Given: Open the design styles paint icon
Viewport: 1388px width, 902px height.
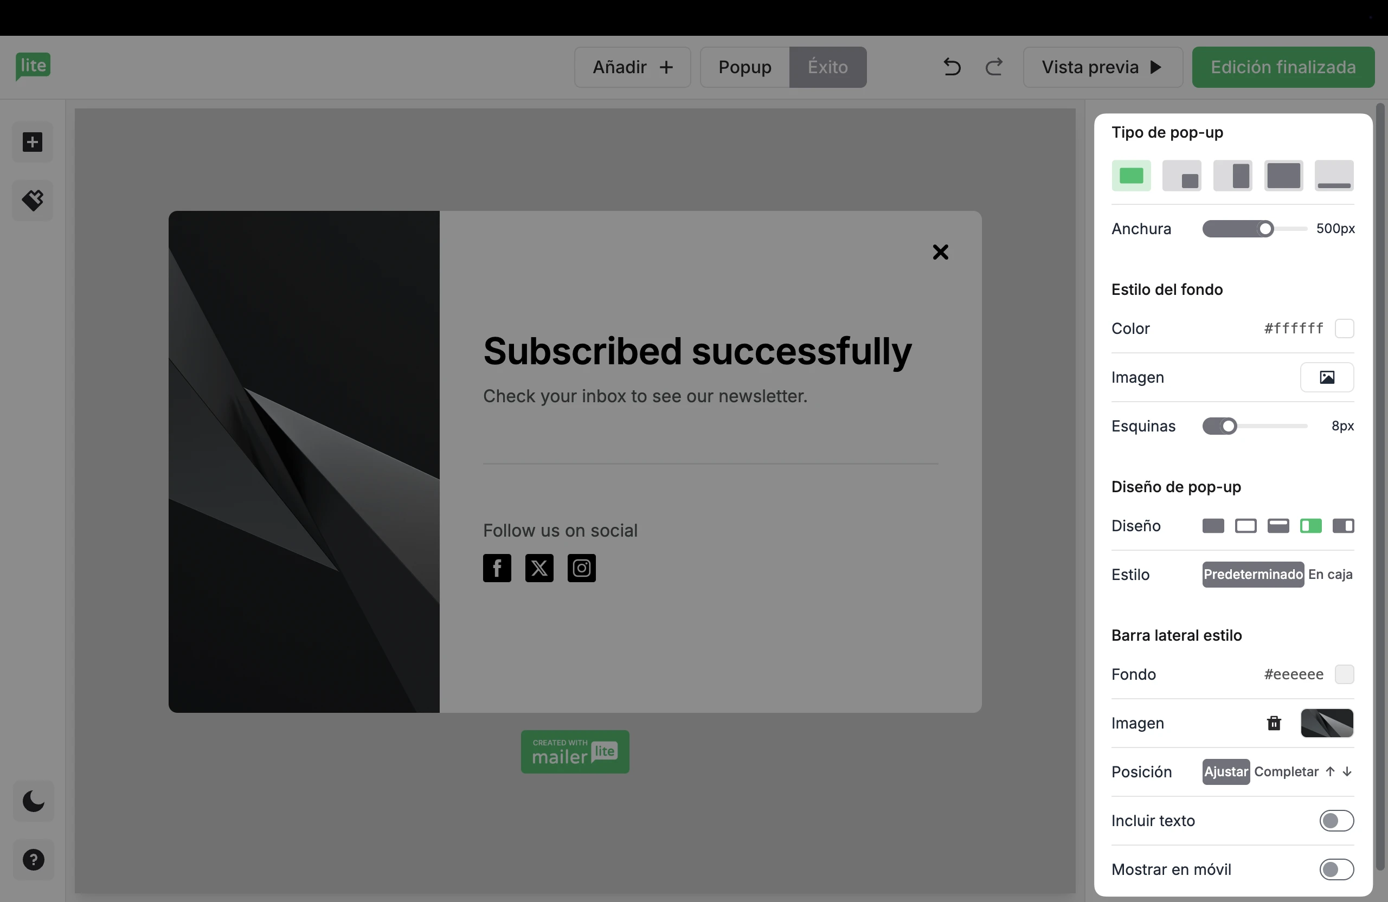Looking at the screenshot, I should click(x=33, y=200).
